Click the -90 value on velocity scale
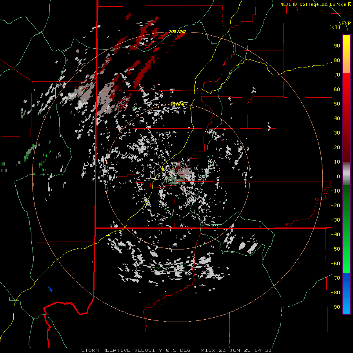 click(335, 307)
